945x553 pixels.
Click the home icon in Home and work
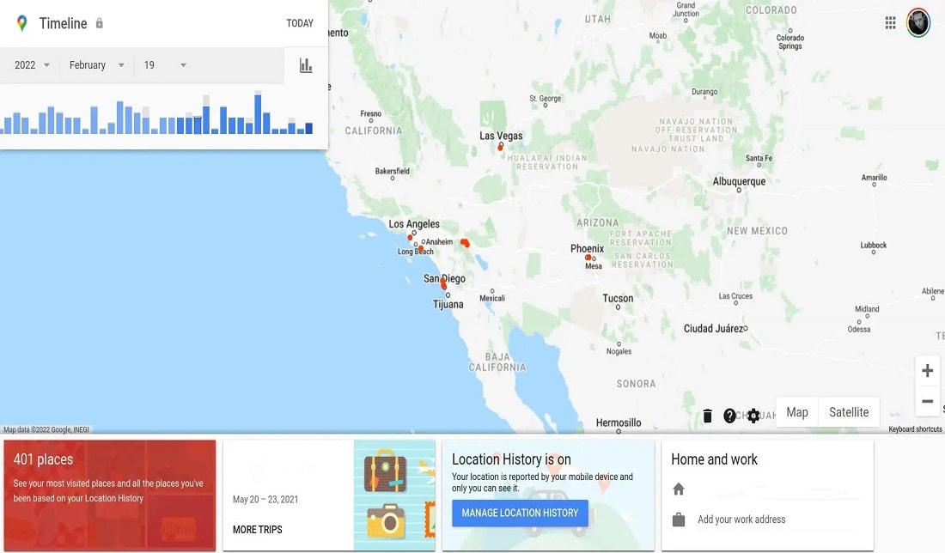click(679, 489)
